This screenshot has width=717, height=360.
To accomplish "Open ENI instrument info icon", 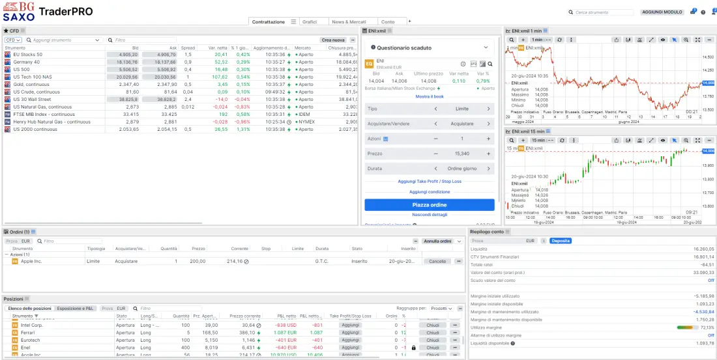I will (x=463, y=64).
